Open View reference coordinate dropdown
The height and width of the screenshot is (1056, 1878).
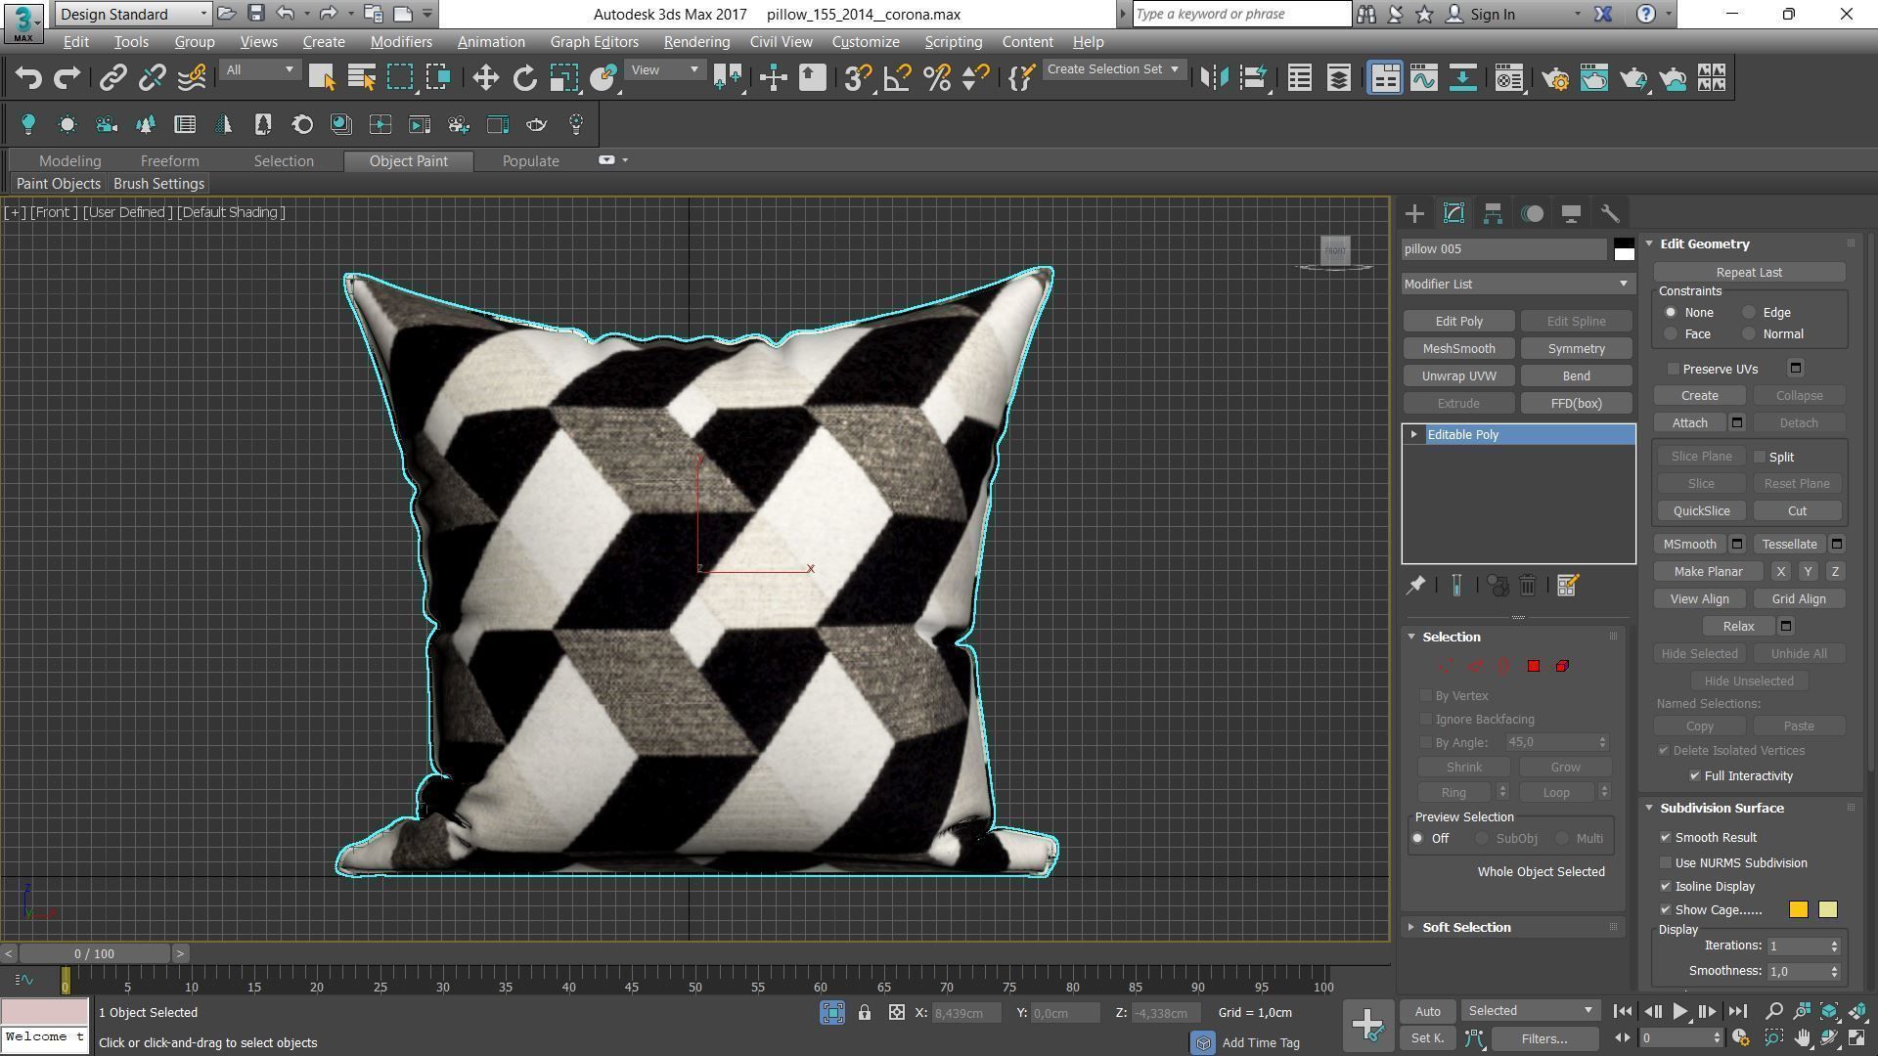[665, 69]
